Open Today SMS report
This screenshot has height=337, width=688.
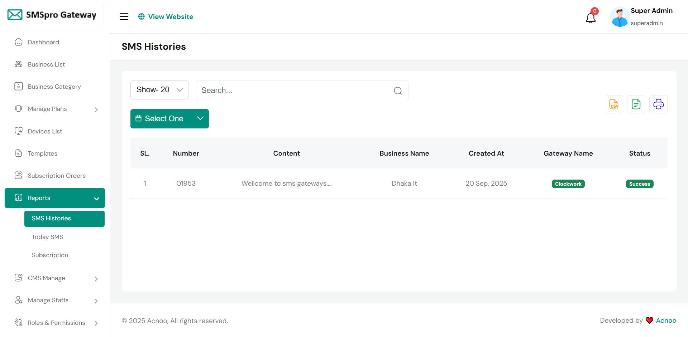47,237
